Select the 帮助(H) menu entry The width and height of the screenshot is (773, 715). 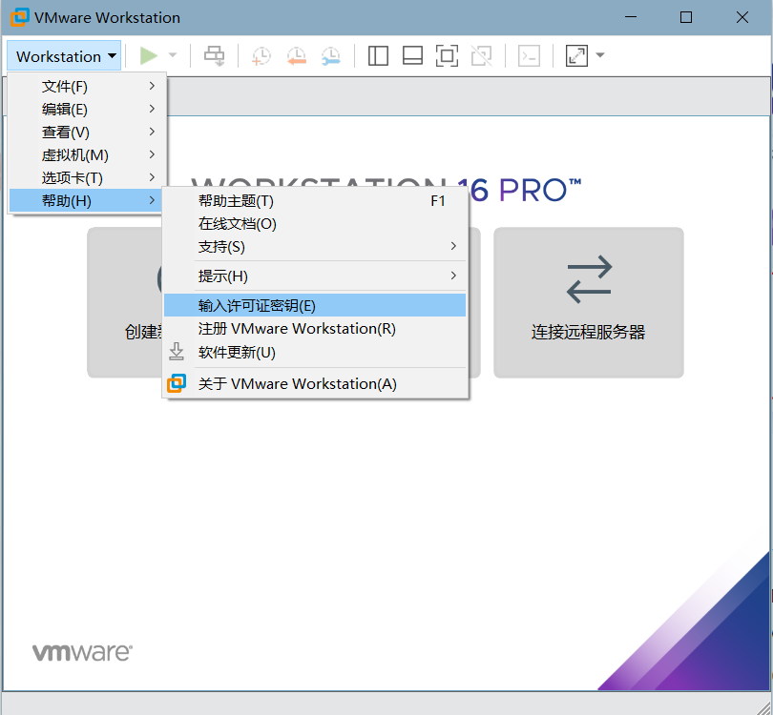(87, 200)
